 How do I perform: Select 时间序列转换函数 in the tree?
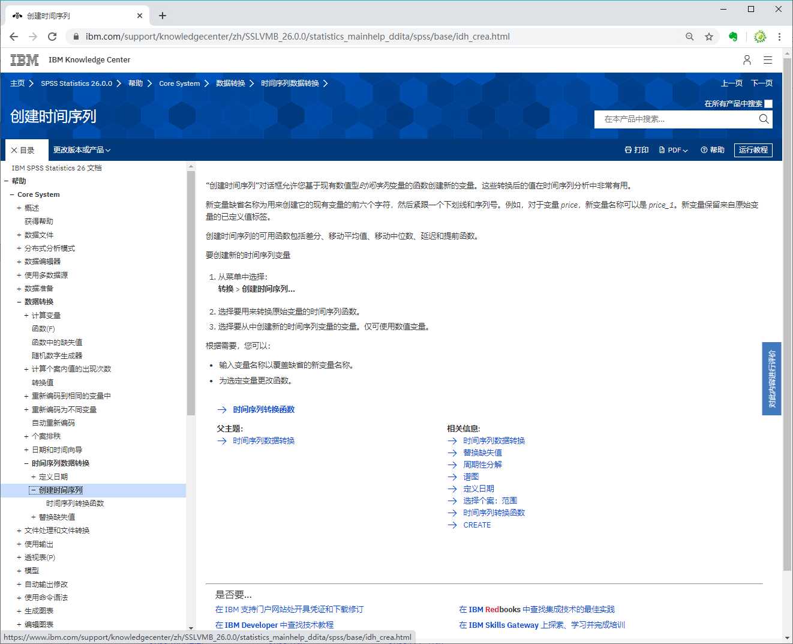point(75,504)
